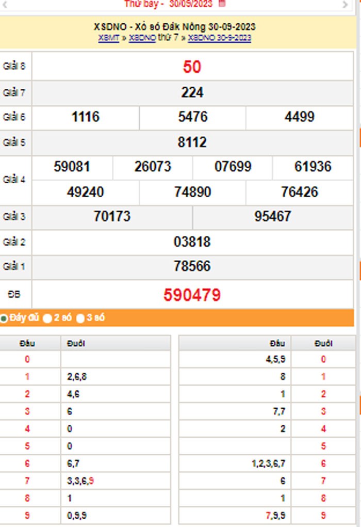
Task: Click the Giải 2 number 03818
Action: [x=192, y=242]
